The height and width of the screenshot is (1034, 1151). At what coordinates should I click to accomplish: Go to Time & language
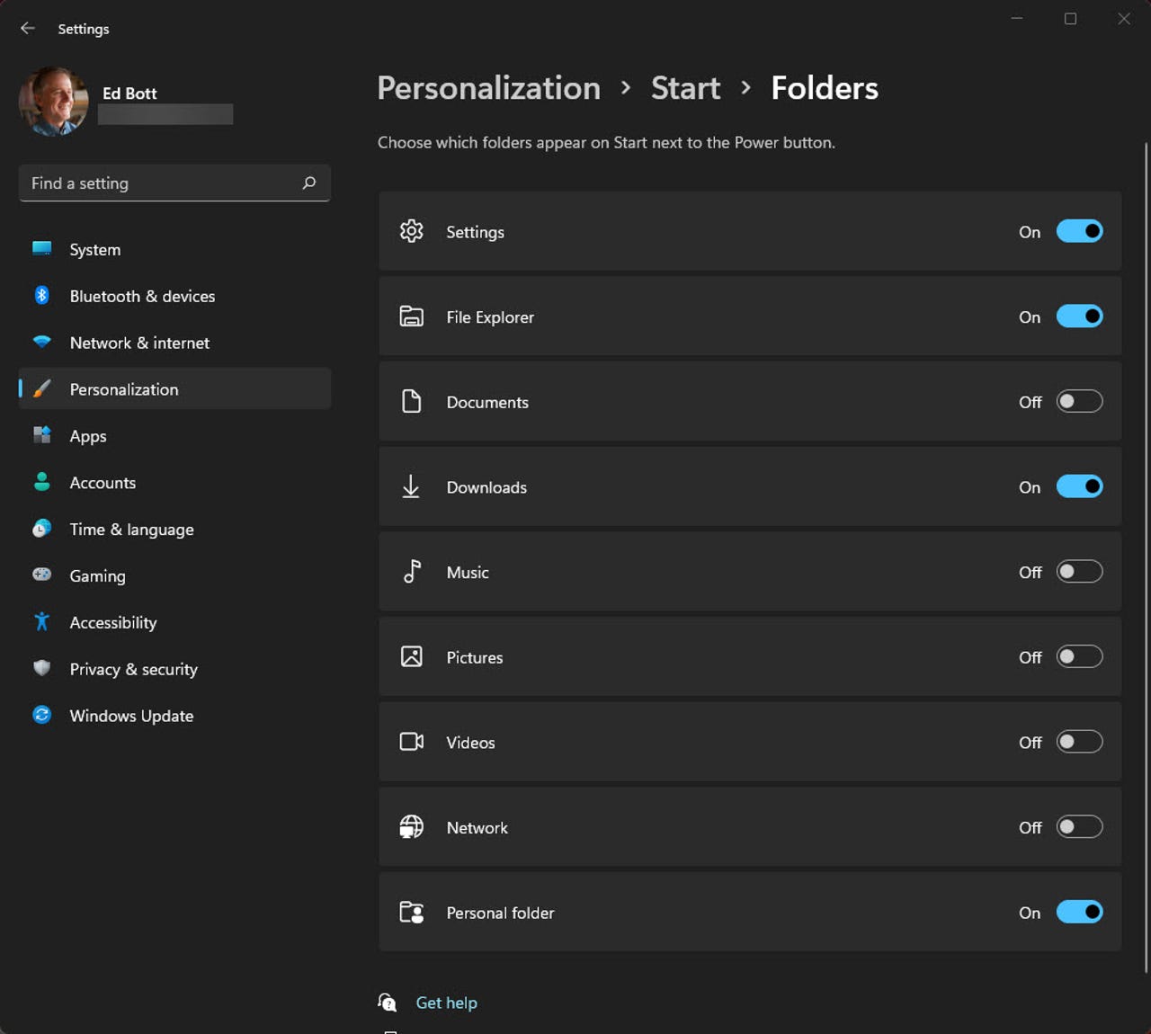(x=174, y=530)
